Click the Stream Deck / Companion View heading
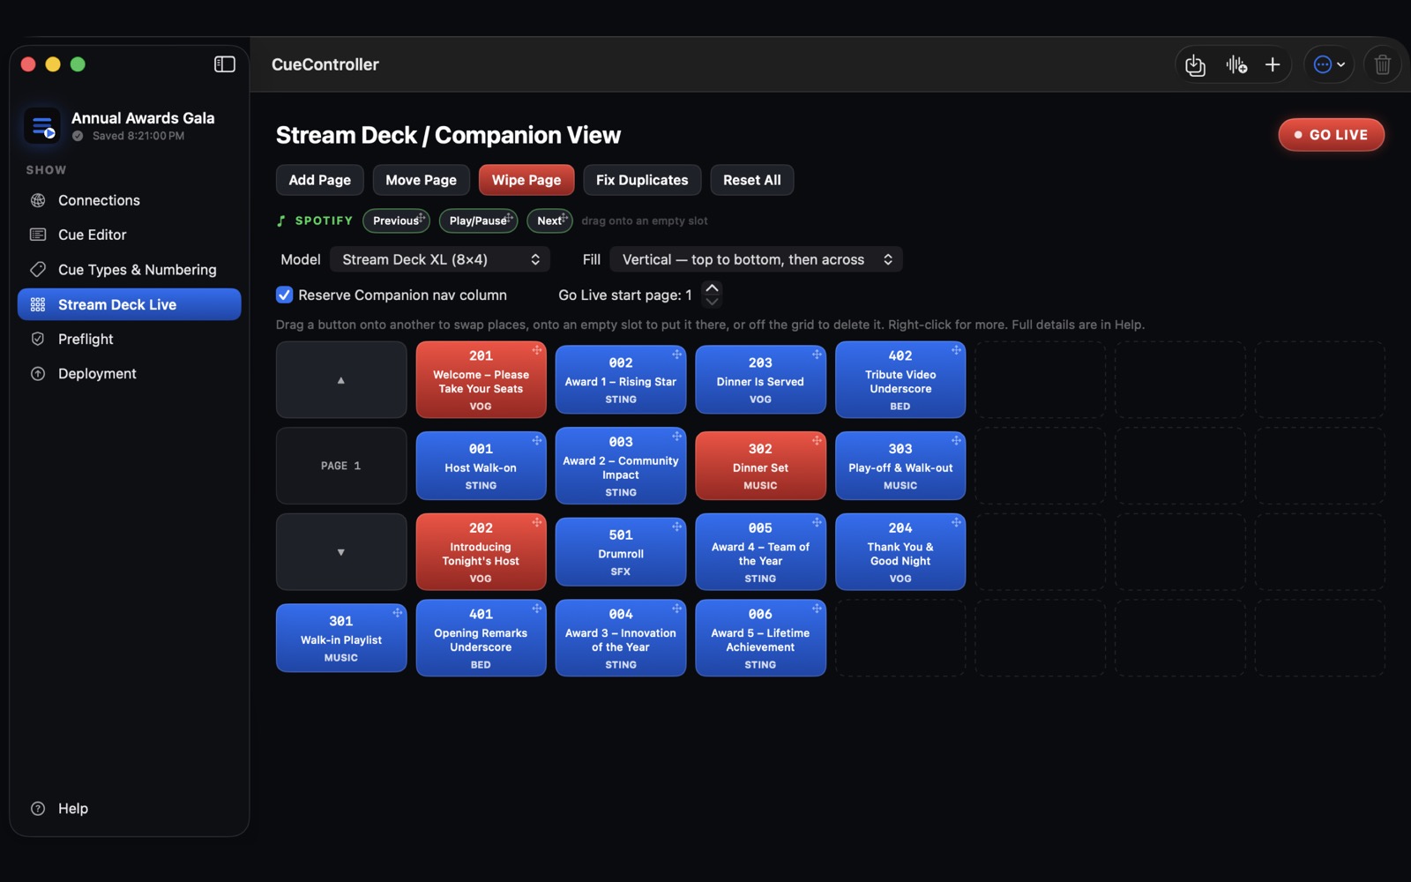The height and width of the screenshot is (882, 1411). point(448,135)
